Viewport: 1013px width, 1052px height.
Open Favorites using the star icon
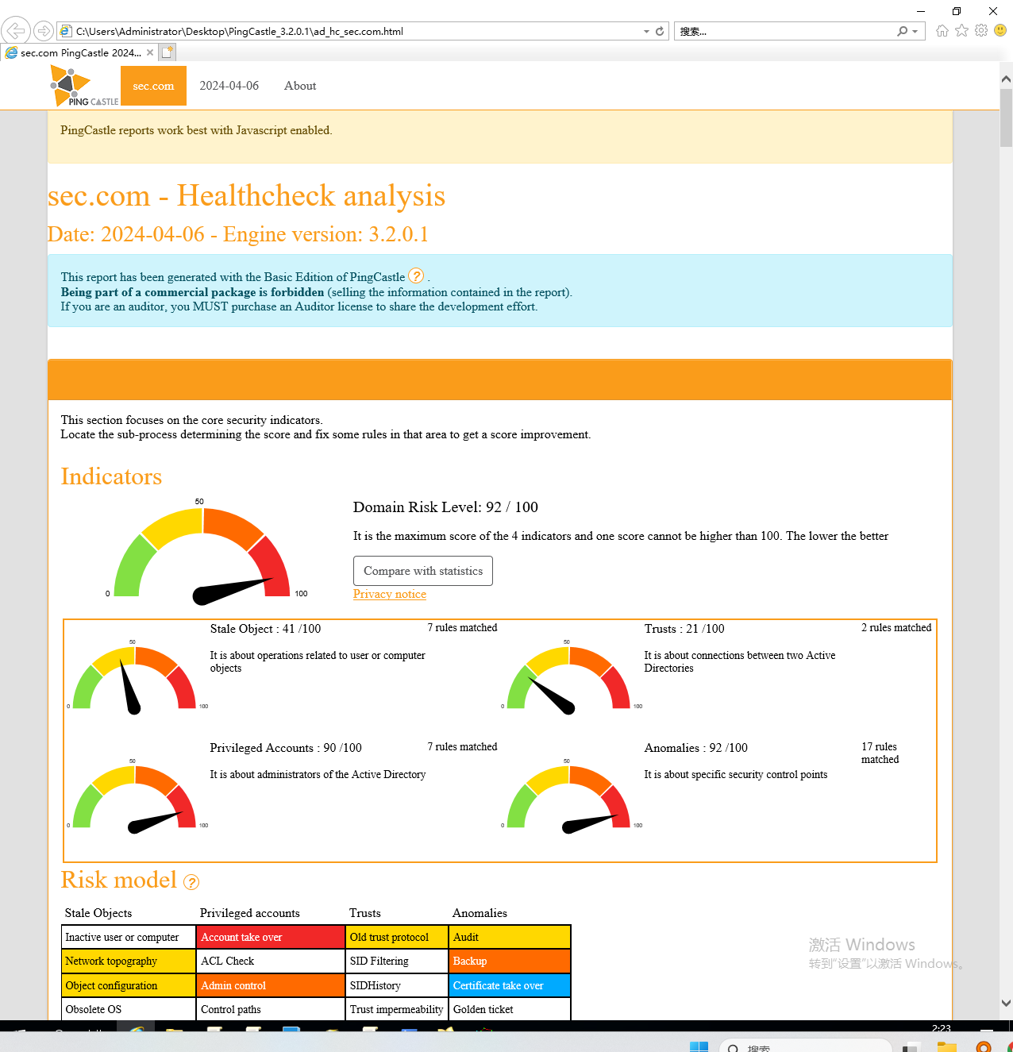pos(961,31)
